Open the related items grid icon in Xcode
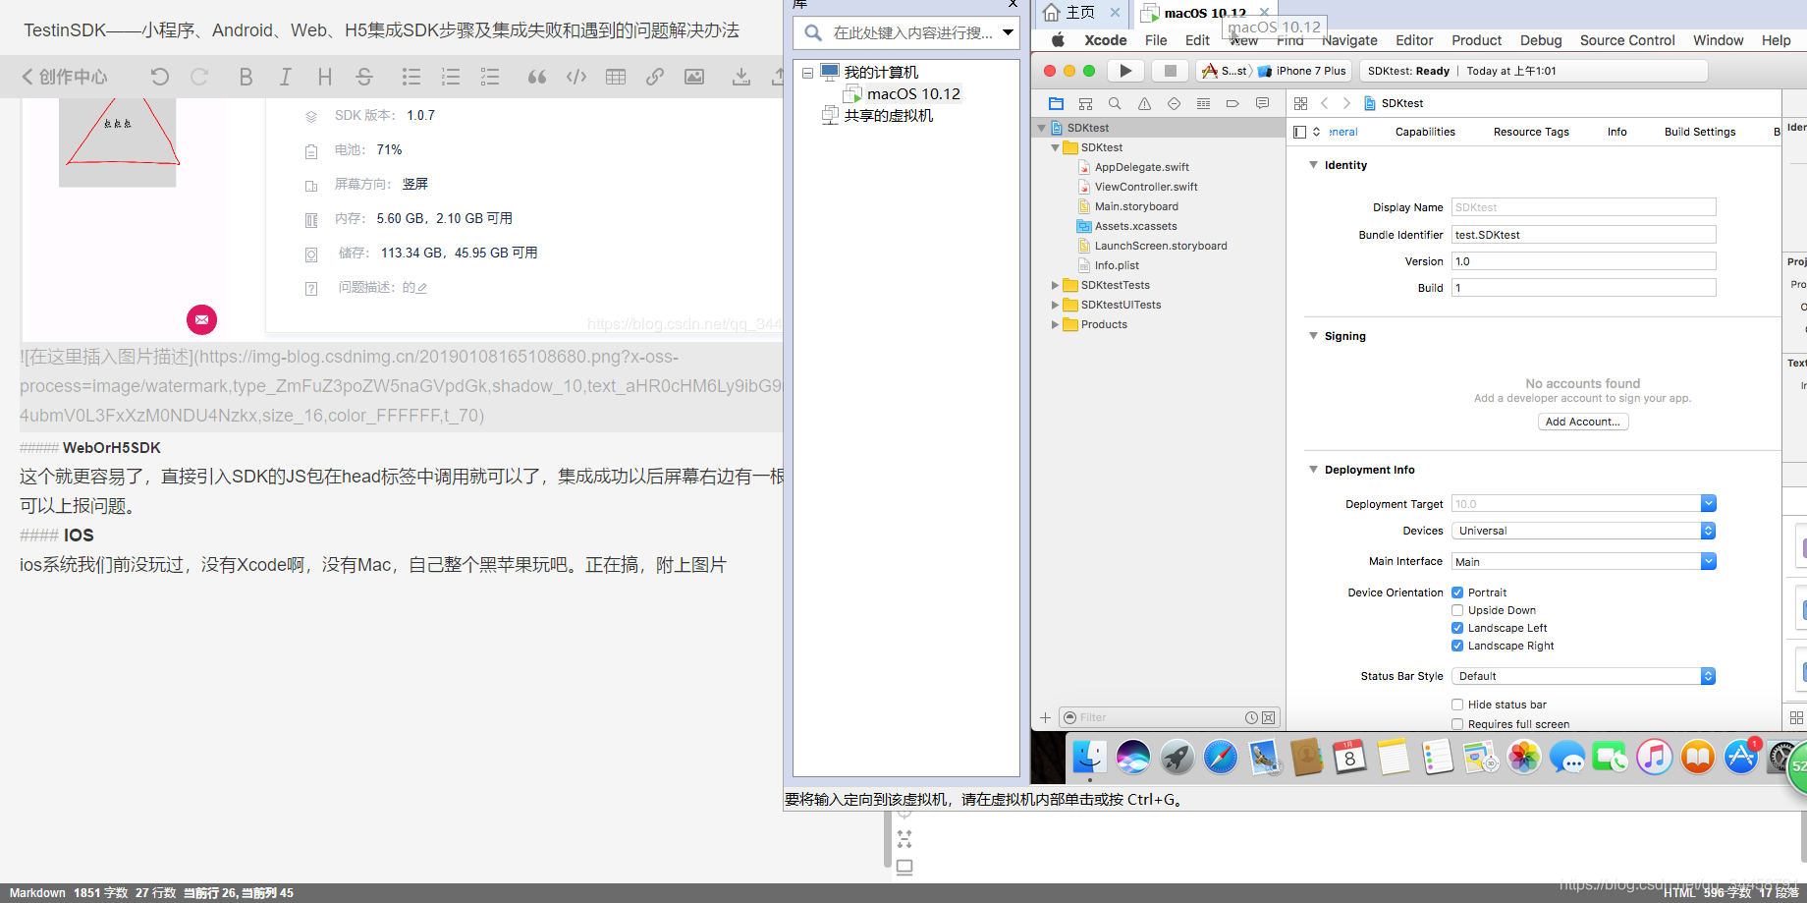1807x903 pixels. [1300, 103]
